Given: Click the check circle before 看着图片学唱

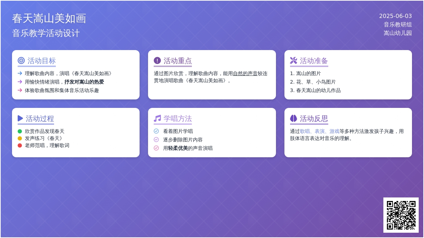Looking at the screenshot, I should click(x=156, y=131).
